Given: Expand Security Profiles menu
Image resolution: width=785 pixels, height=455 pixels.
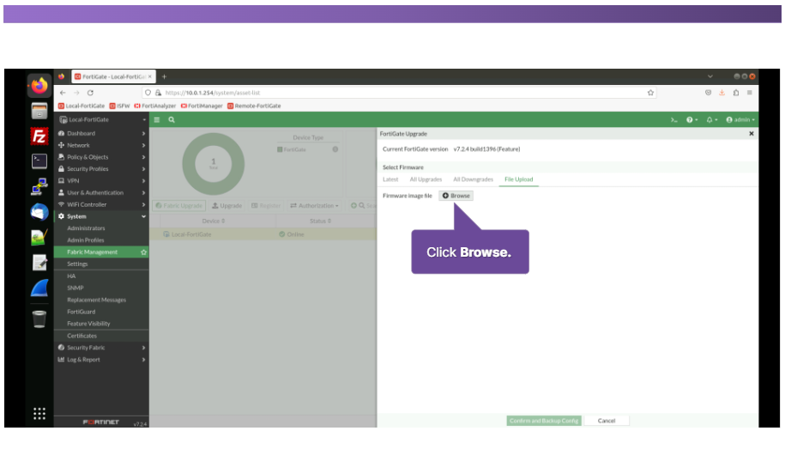Looking at the screenshot, I should click(x=102, y=169).
